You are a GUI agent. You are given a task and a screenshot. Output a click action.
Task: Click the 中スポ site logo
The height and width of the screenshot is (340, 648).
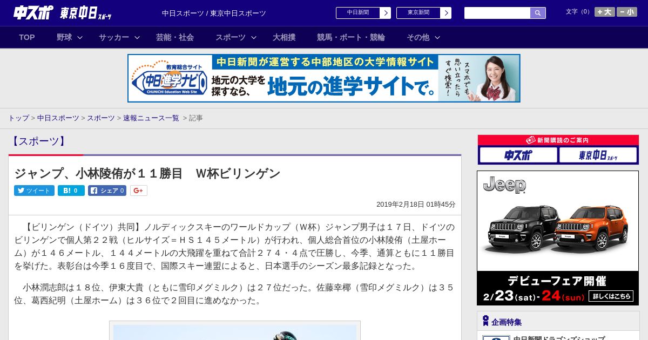pyautogui.click(x=33, y=12)
